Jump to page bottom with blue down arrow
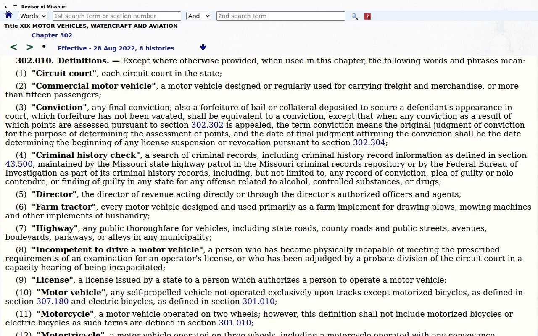 pyautogui.click(x=203, y=47)
